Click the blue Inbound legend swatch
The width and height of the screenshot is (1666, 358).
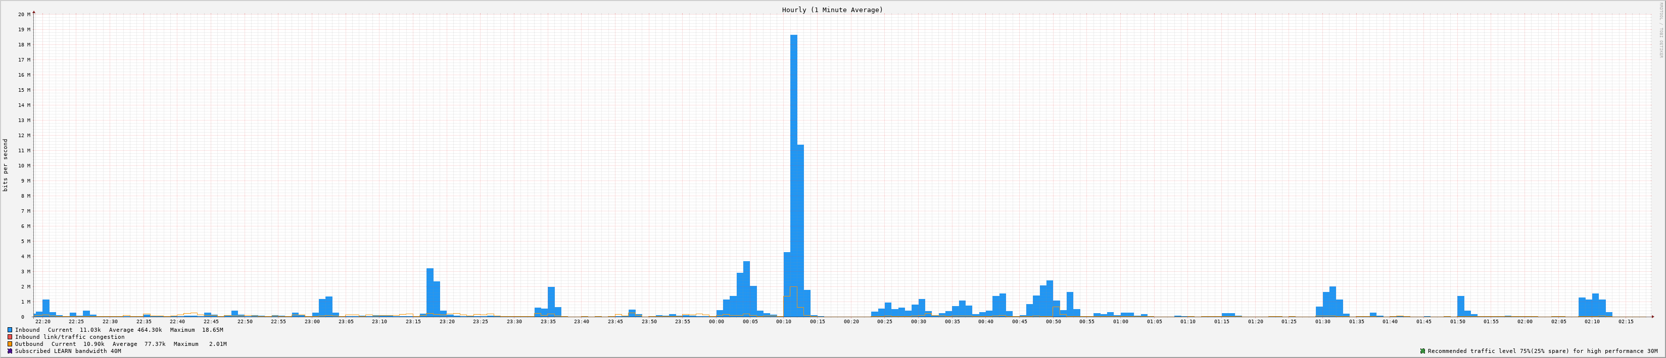coord(10,330)
